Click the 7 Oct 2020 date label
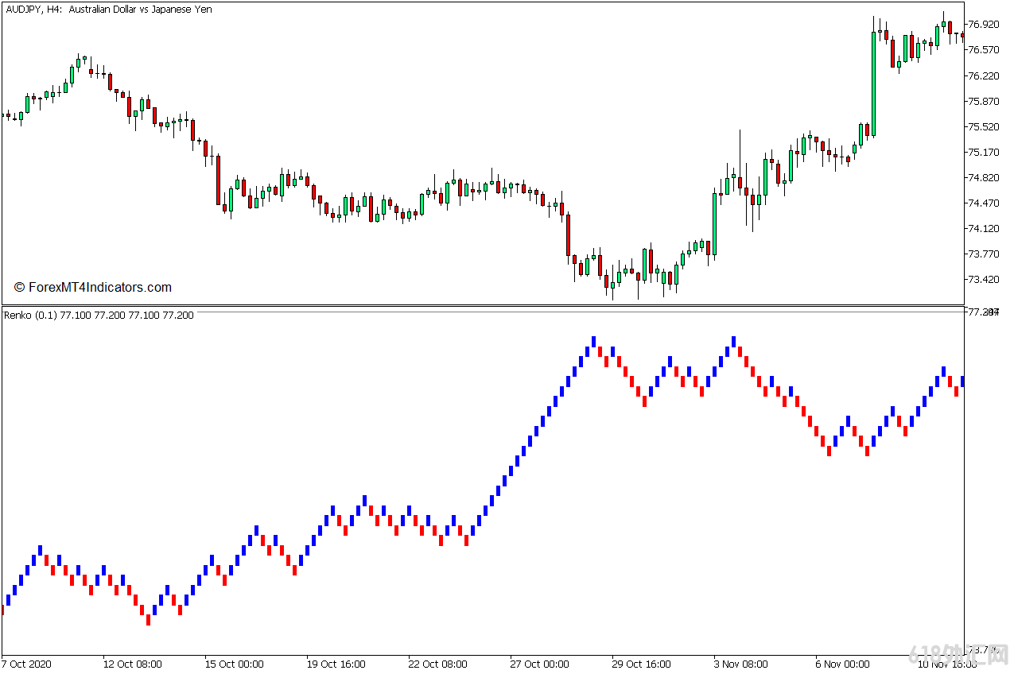 (x=28, y=664)
